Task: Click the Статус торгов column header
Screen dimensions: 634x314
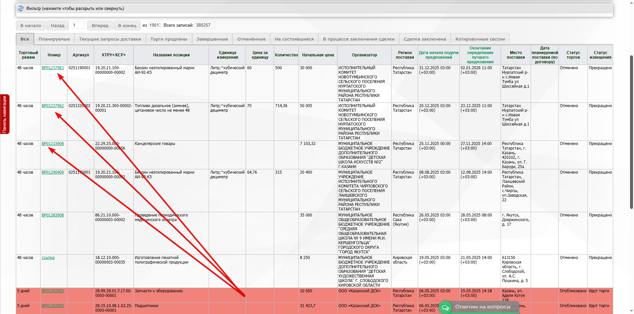Action: (x=573, y=55)
